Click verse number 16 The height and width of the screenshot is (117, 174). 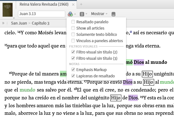click(10, 73)
